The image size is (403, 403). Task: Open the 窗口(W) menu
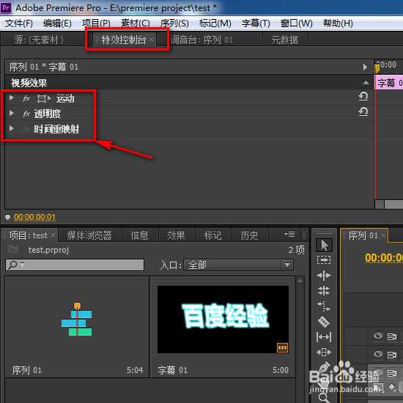point(296,23)
